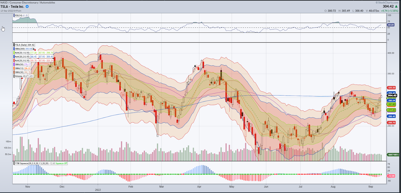
Task: Click the large price 304.42 in the header
Action: pyautogui.click(x=388, y=6)
